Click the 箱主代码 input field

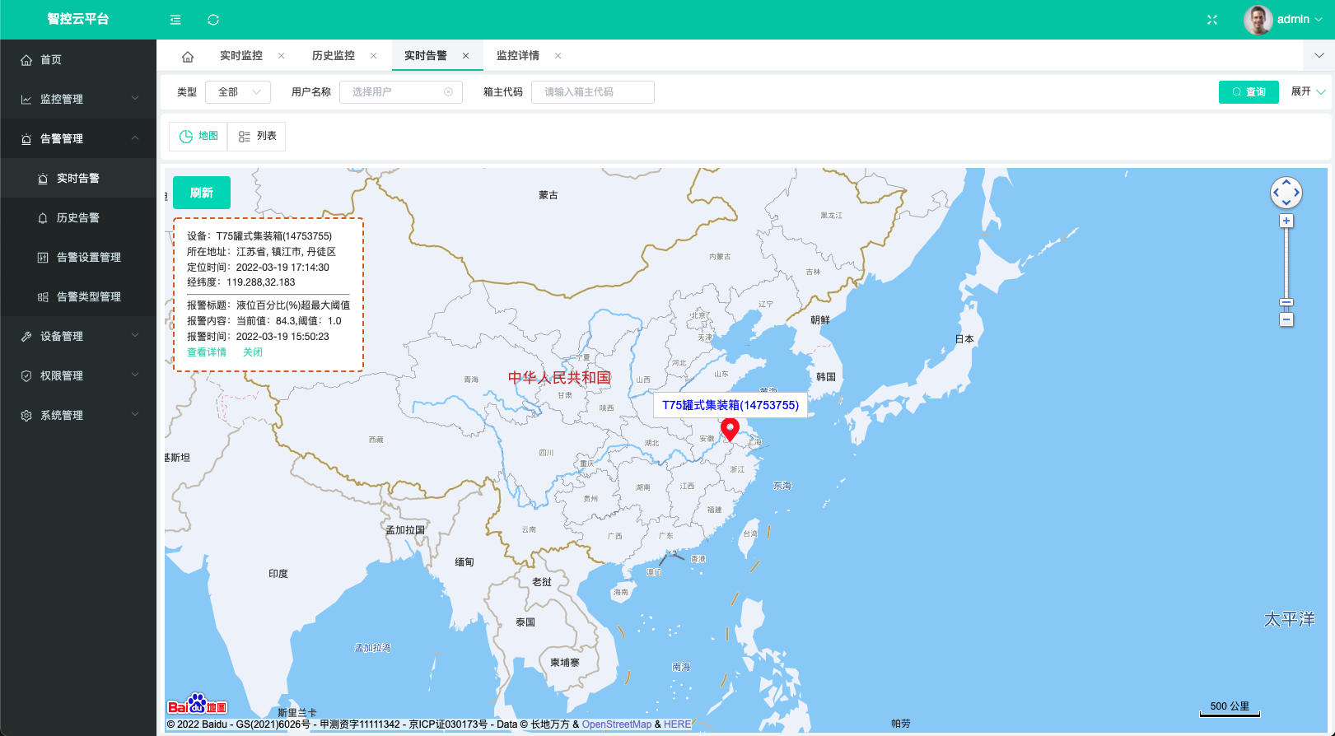tap(592, 92)
